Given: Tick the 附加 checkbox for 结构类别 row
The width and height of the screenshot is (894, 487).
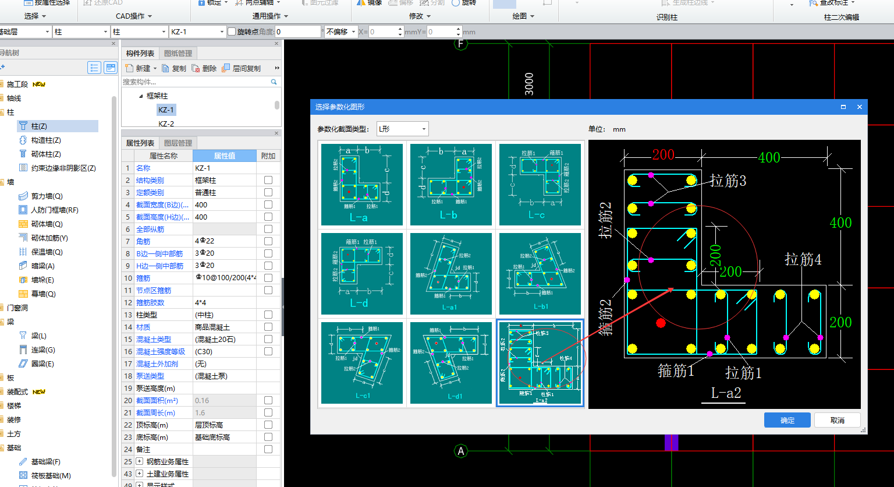Looking at the screenshot, I should click(268, 180).
